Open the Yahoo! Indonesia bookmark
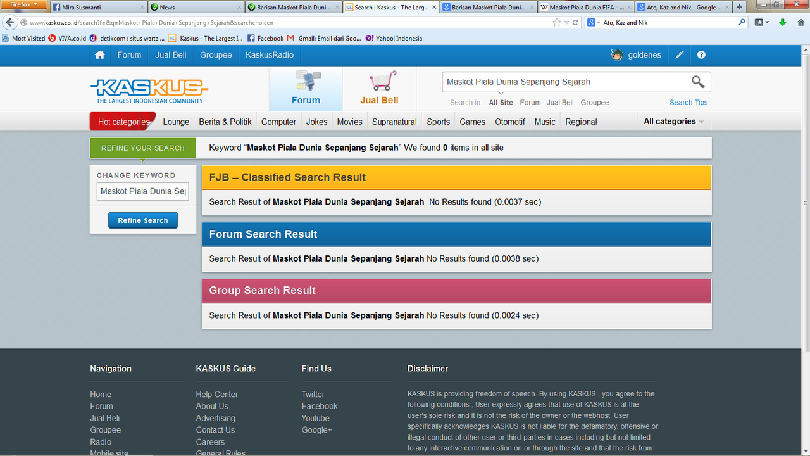This screenshot has width=810, height=456. [394, 38]
